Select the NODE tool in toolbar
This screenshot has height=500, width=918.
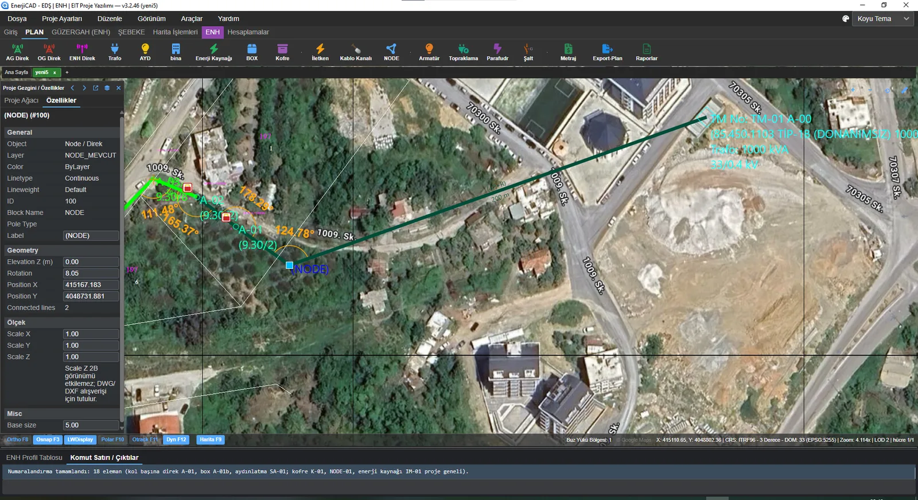pos(391,52)
